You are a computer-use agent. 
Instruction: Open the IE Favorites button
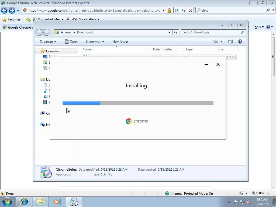click(12, 19)
